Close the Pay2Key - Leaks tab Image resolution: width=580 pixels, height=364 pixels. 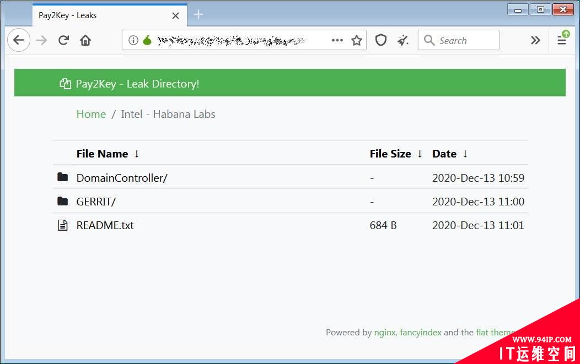176,15
